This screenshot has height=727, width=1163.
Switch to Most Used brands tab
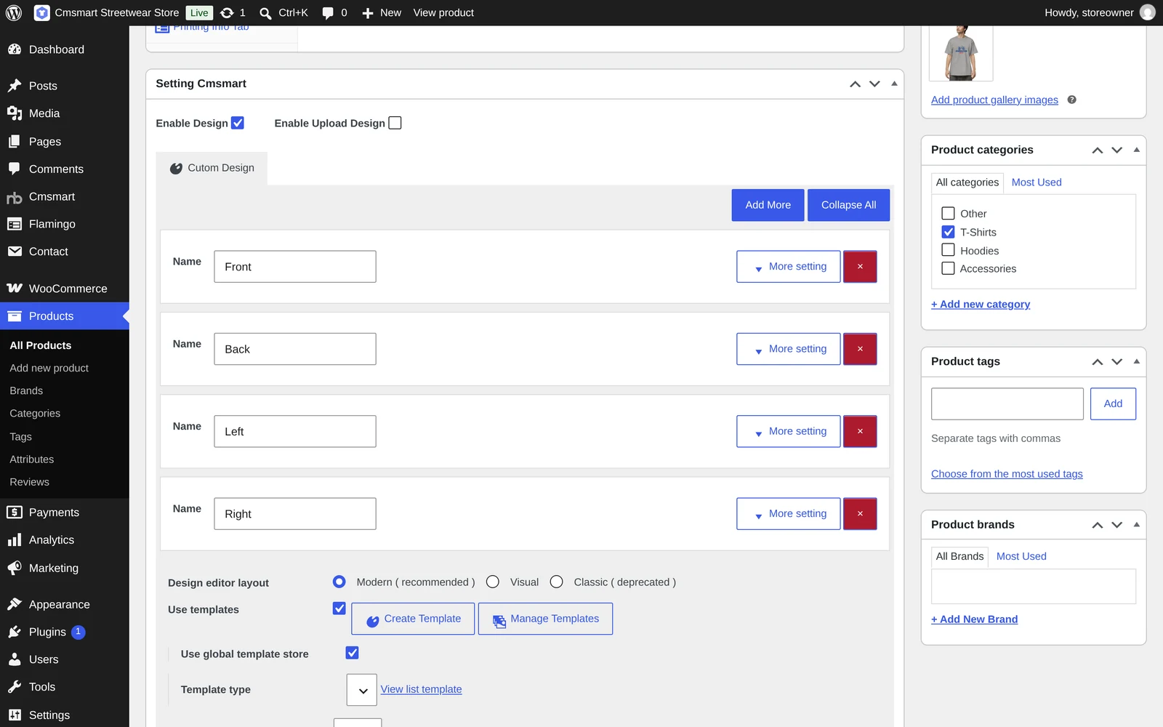(1021, 556)
